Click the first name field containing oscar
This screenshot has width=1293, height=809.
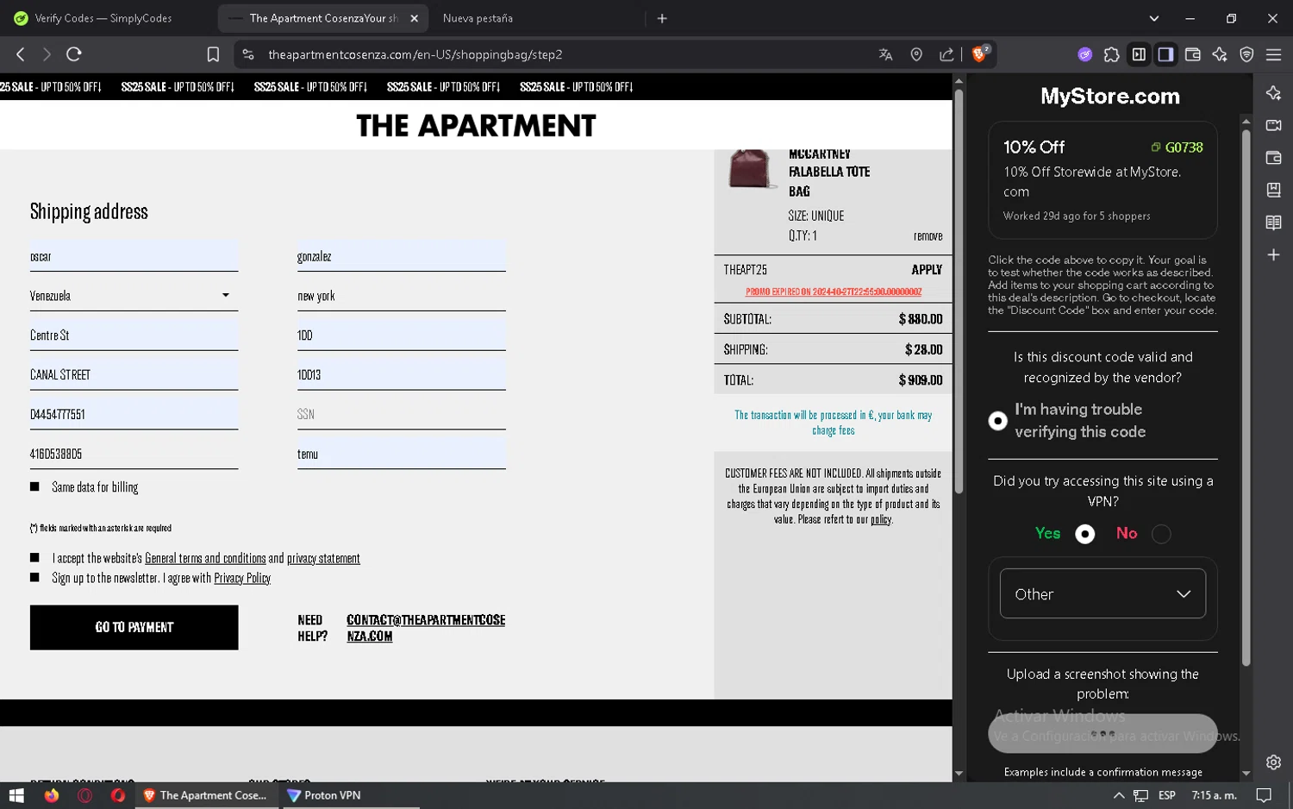click(x=134, y=256)
